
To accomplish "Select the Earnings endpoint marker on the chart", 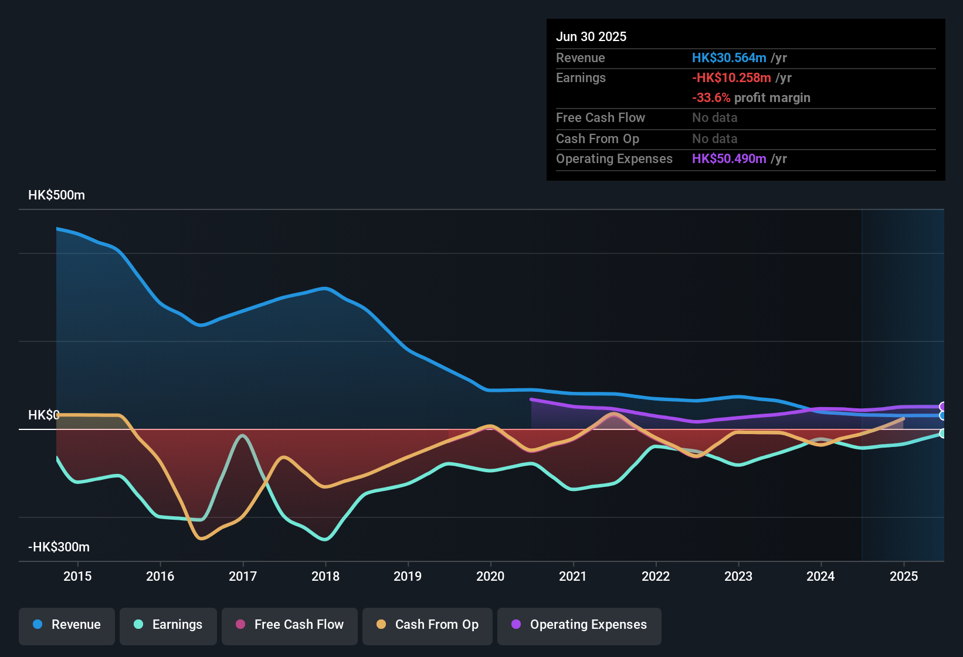I will pyautogui.click(x=943, y=435).
